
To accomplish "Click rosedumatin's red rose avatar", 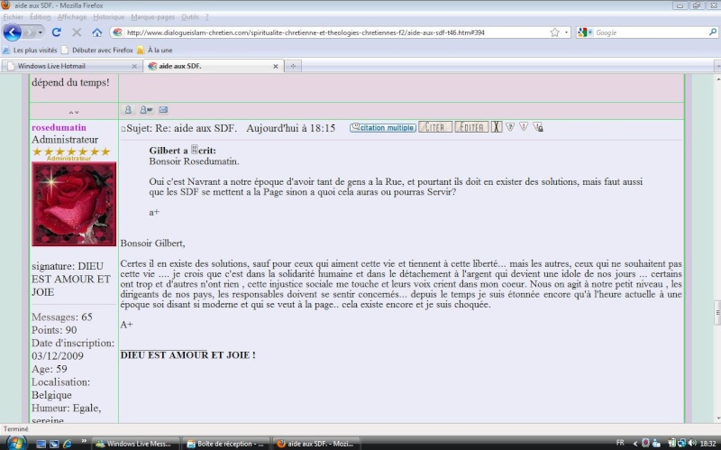I will [74, 204].
